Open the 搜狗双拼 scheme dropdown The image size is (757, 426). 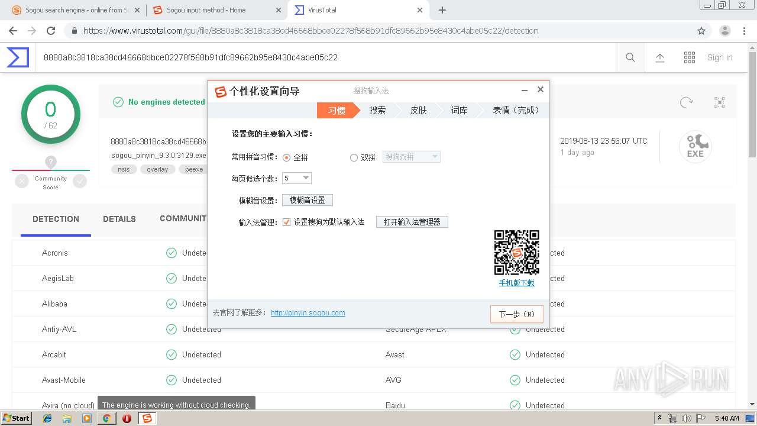tap(412, 157)
